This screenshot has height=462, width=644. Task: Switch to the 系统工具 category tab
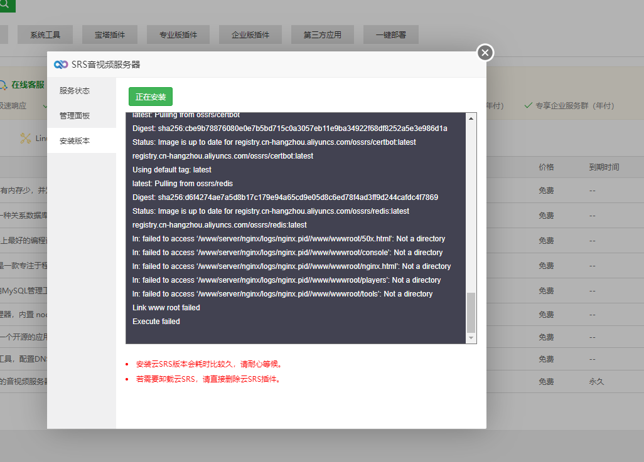coord(45,35)
